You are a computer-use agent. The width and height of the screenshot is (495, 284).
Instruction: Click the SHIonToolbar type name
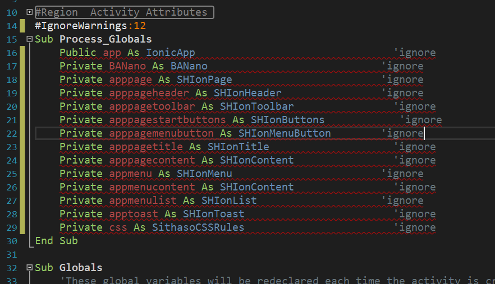tap(256, 106)
